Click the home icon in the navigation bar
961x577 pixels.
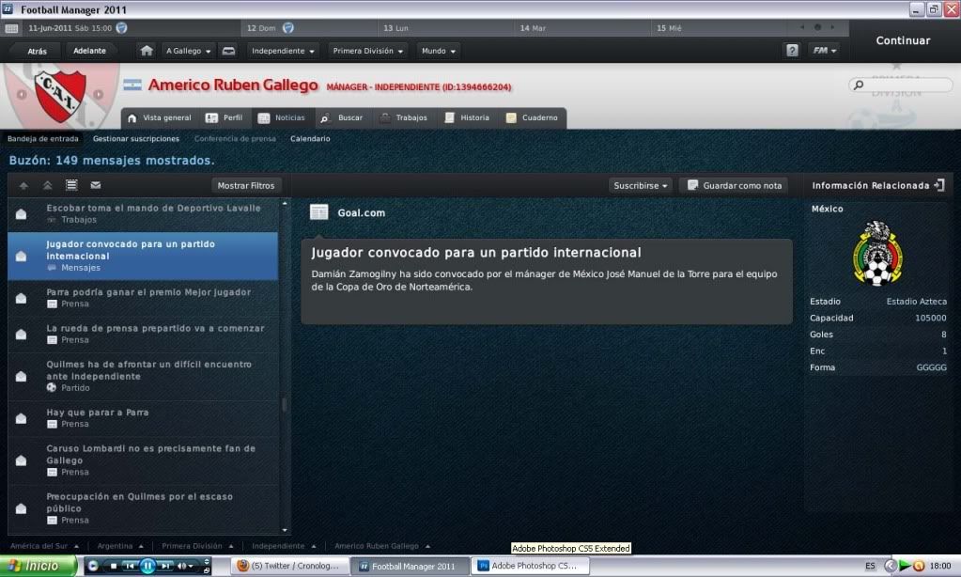click(147, 51)
